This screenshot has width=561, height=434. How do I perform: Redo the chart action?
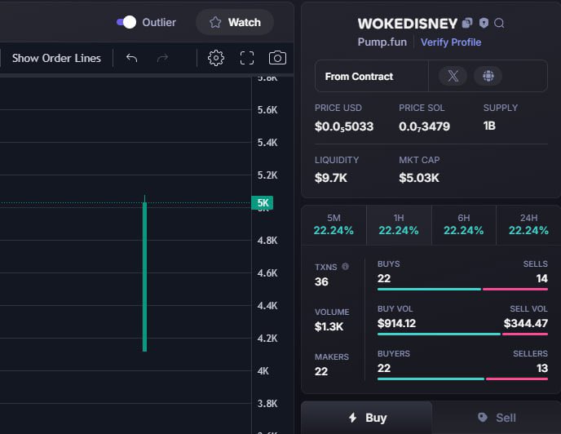click(x=162, y=58)
